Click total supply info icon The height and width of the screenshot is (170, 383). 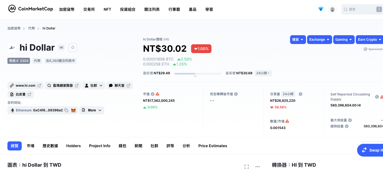pos(347,126)
